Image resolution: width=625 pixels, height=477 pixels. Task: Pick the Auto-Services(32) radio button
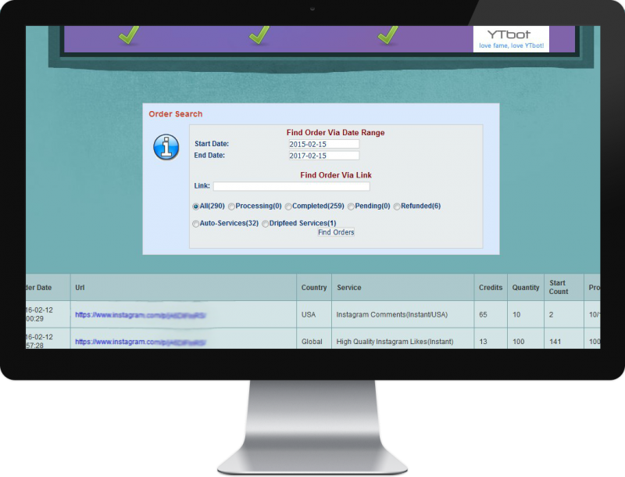coord(196,224)
